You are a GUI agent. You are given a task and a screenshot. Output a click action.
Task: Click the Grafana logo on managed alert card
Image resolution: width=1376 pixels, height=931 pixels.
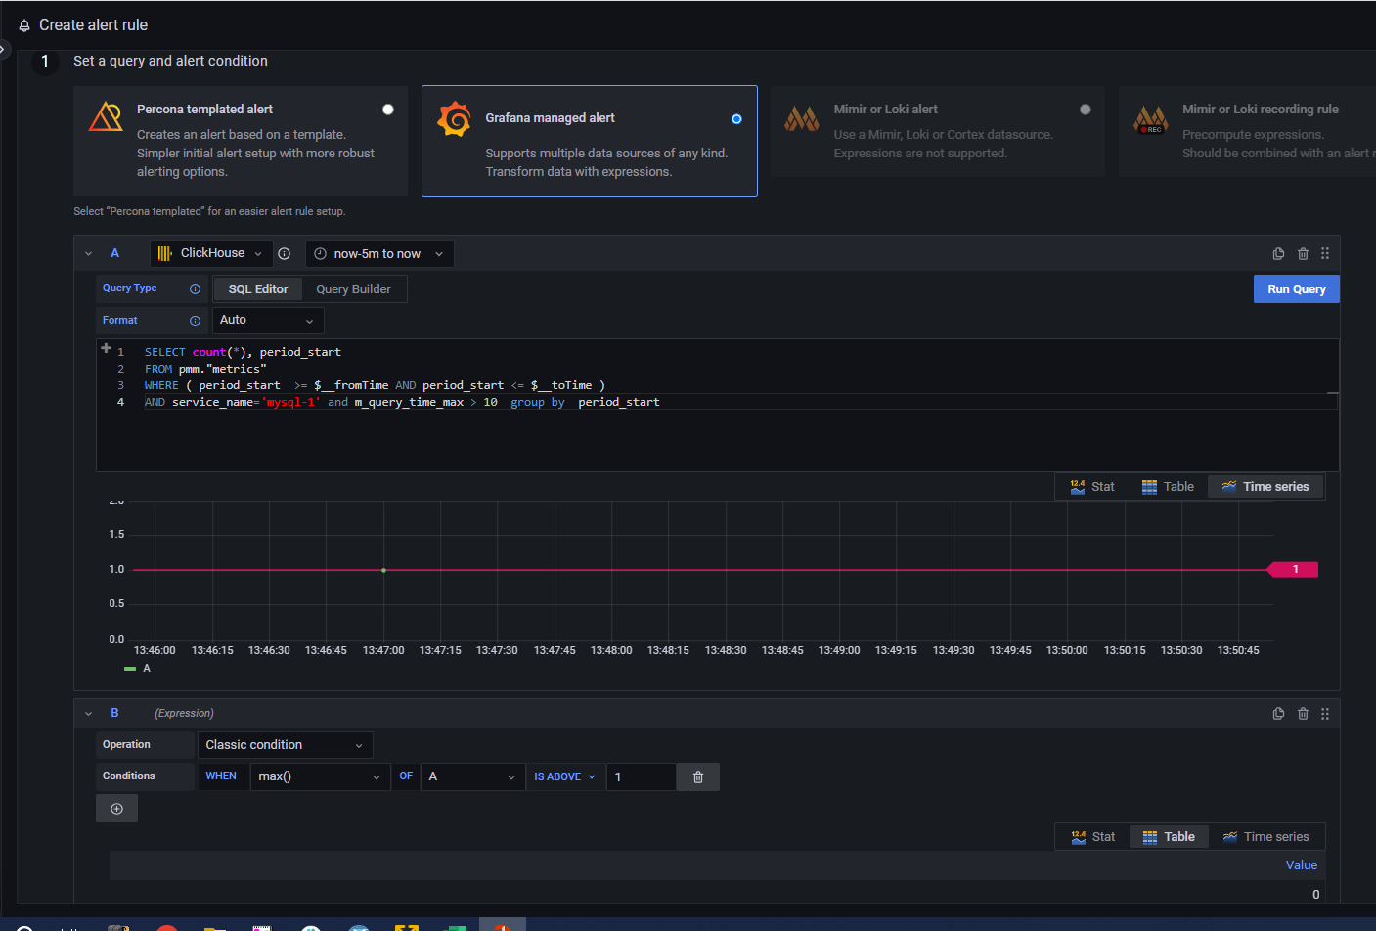click(x=454, y=119)
